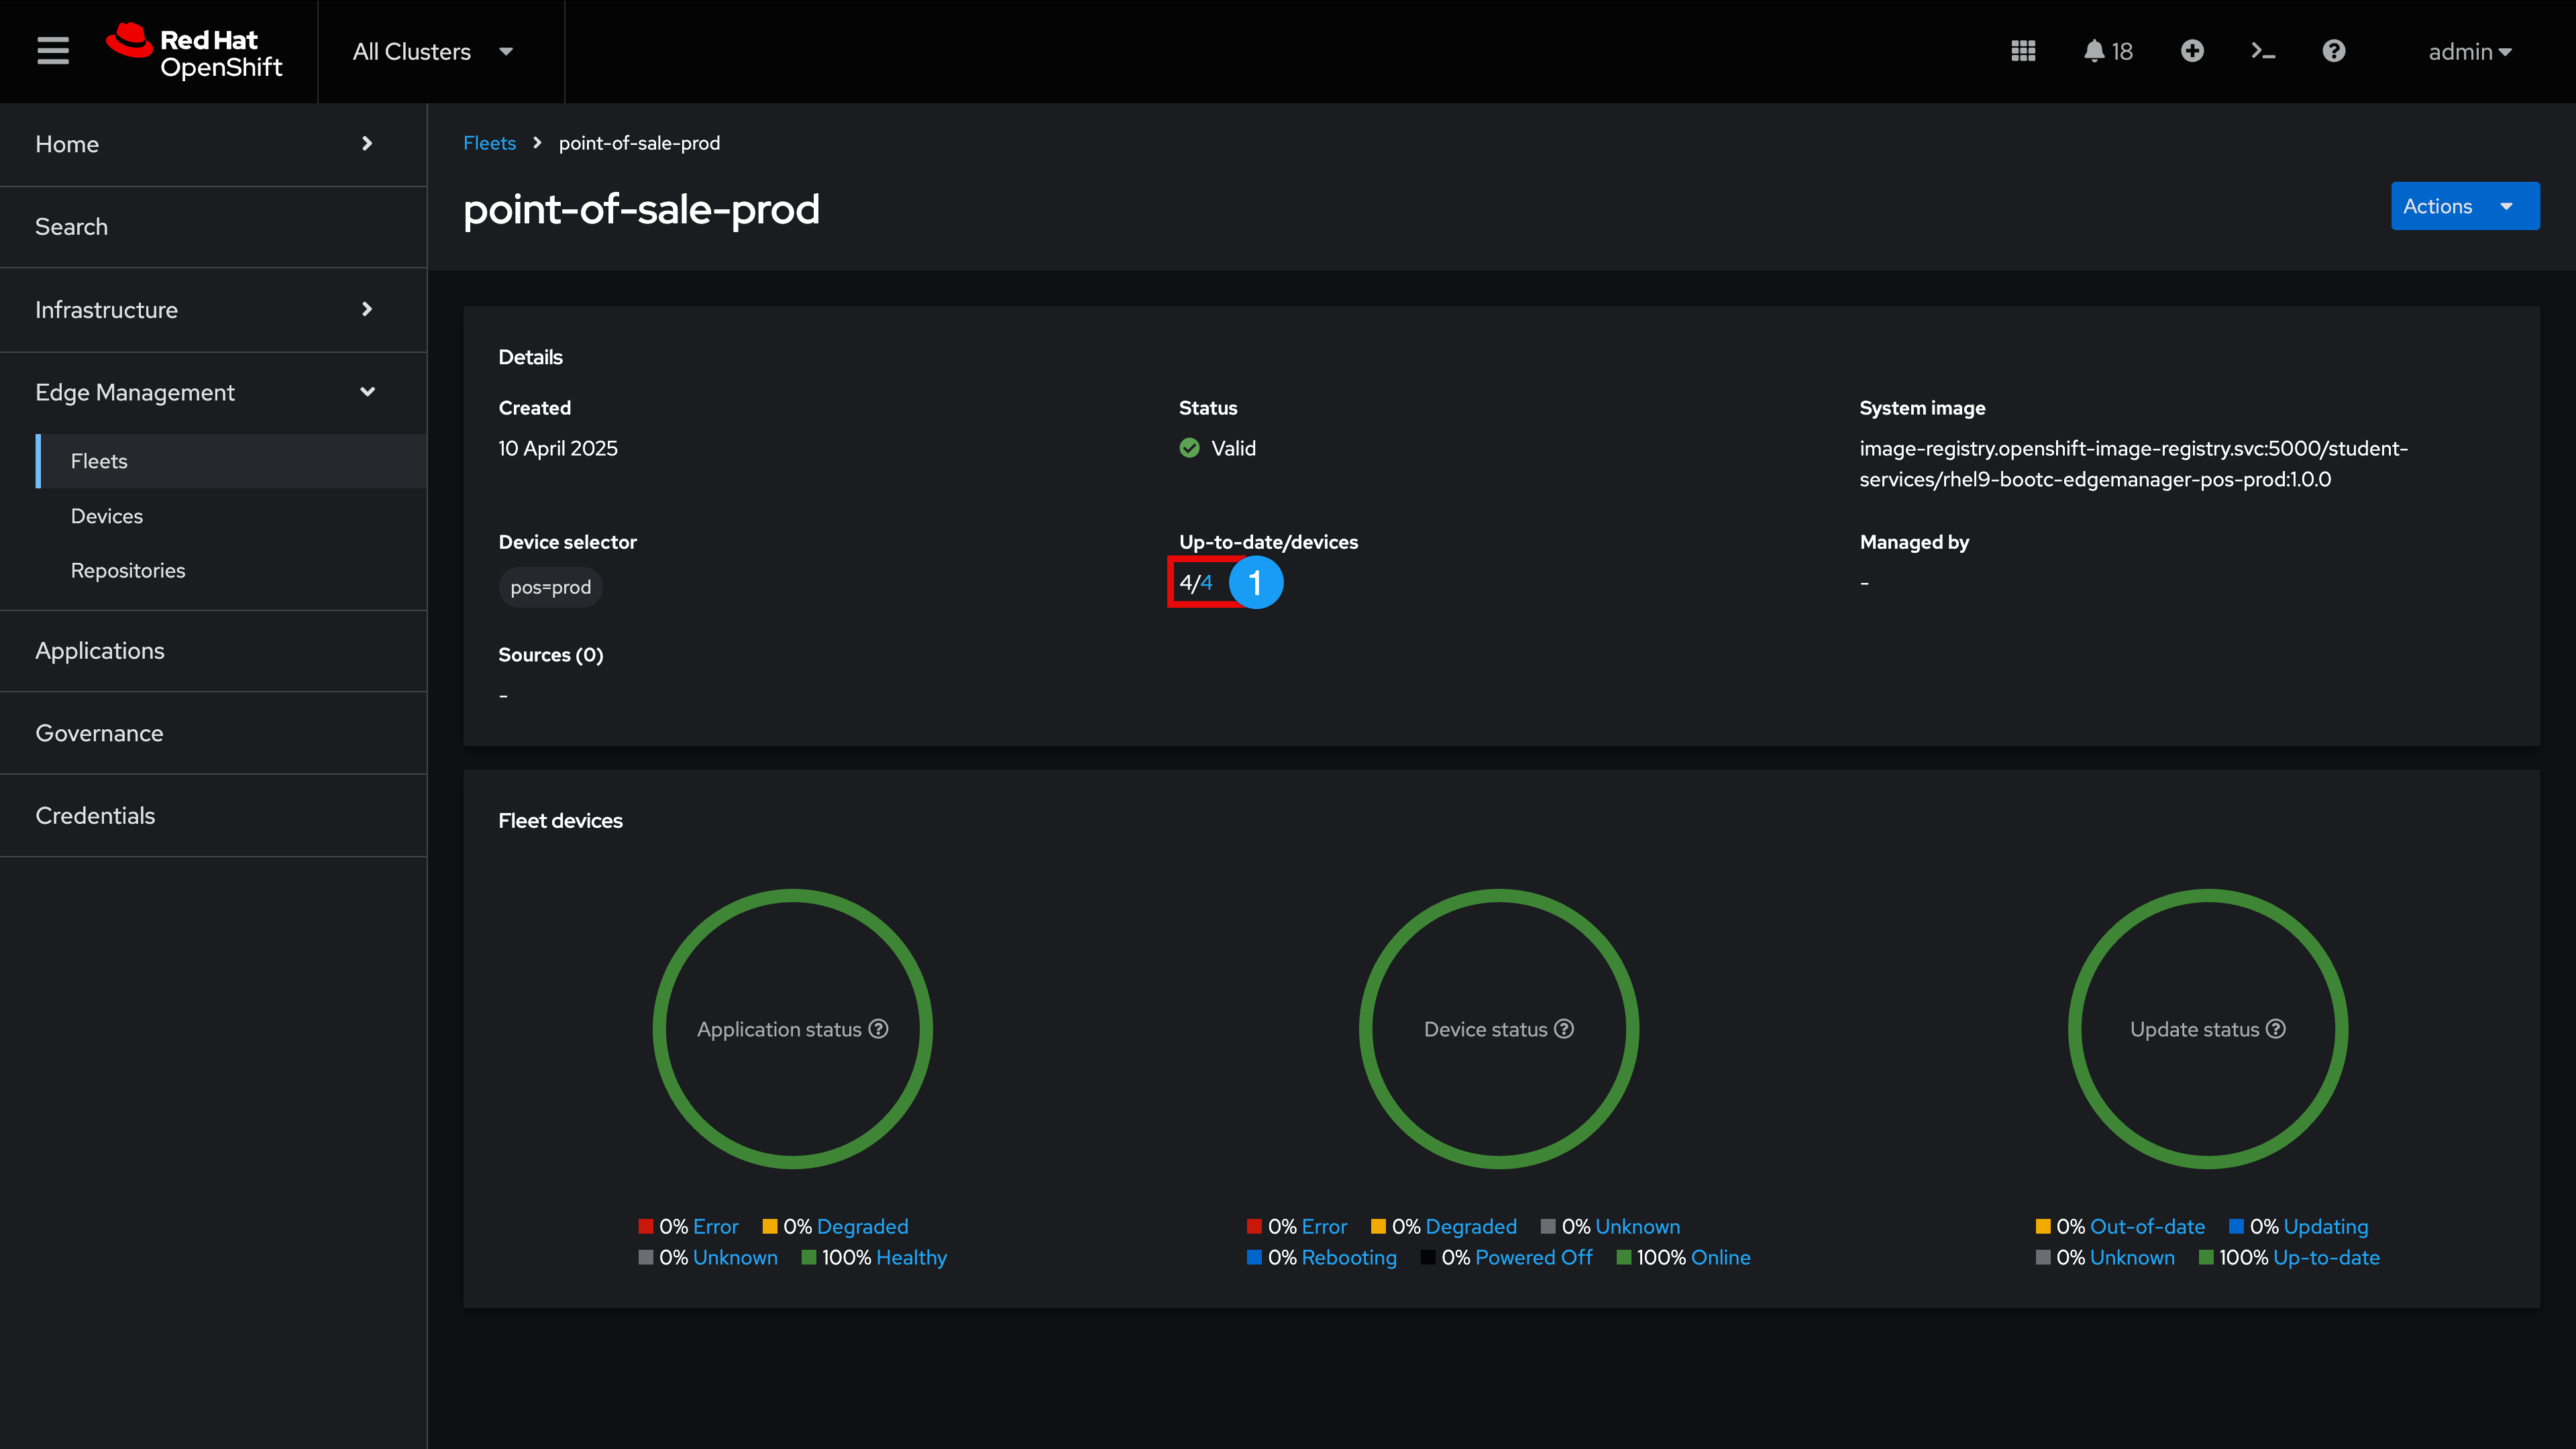The image size is (2576, 1449).
Task: Click Application status help icon
Action: (878, 1029)
